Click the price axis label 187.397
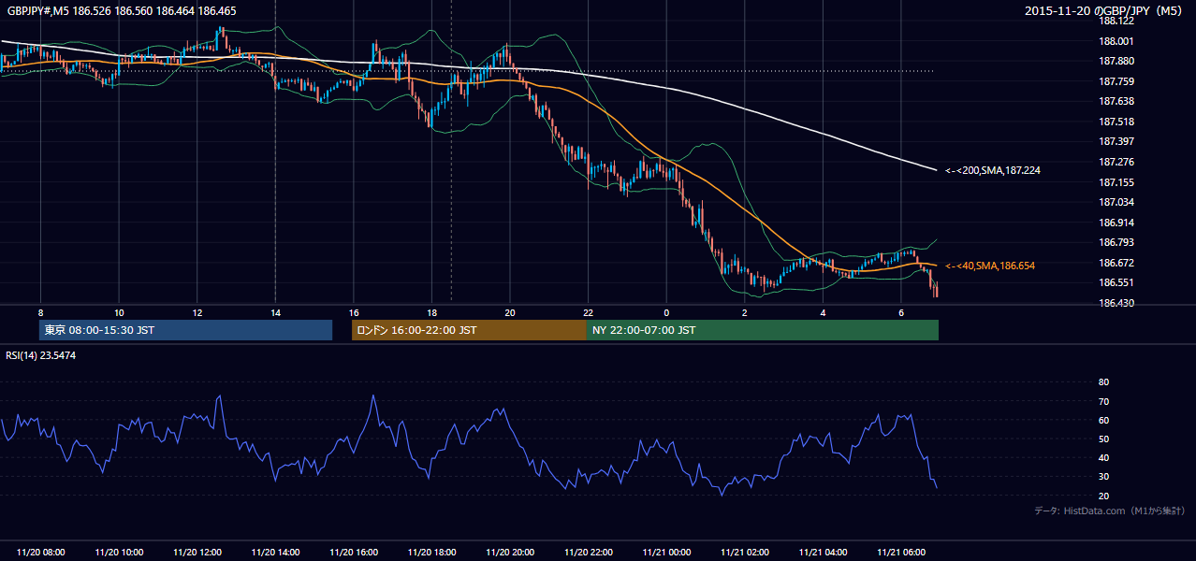 click(x=1117, y=141)
